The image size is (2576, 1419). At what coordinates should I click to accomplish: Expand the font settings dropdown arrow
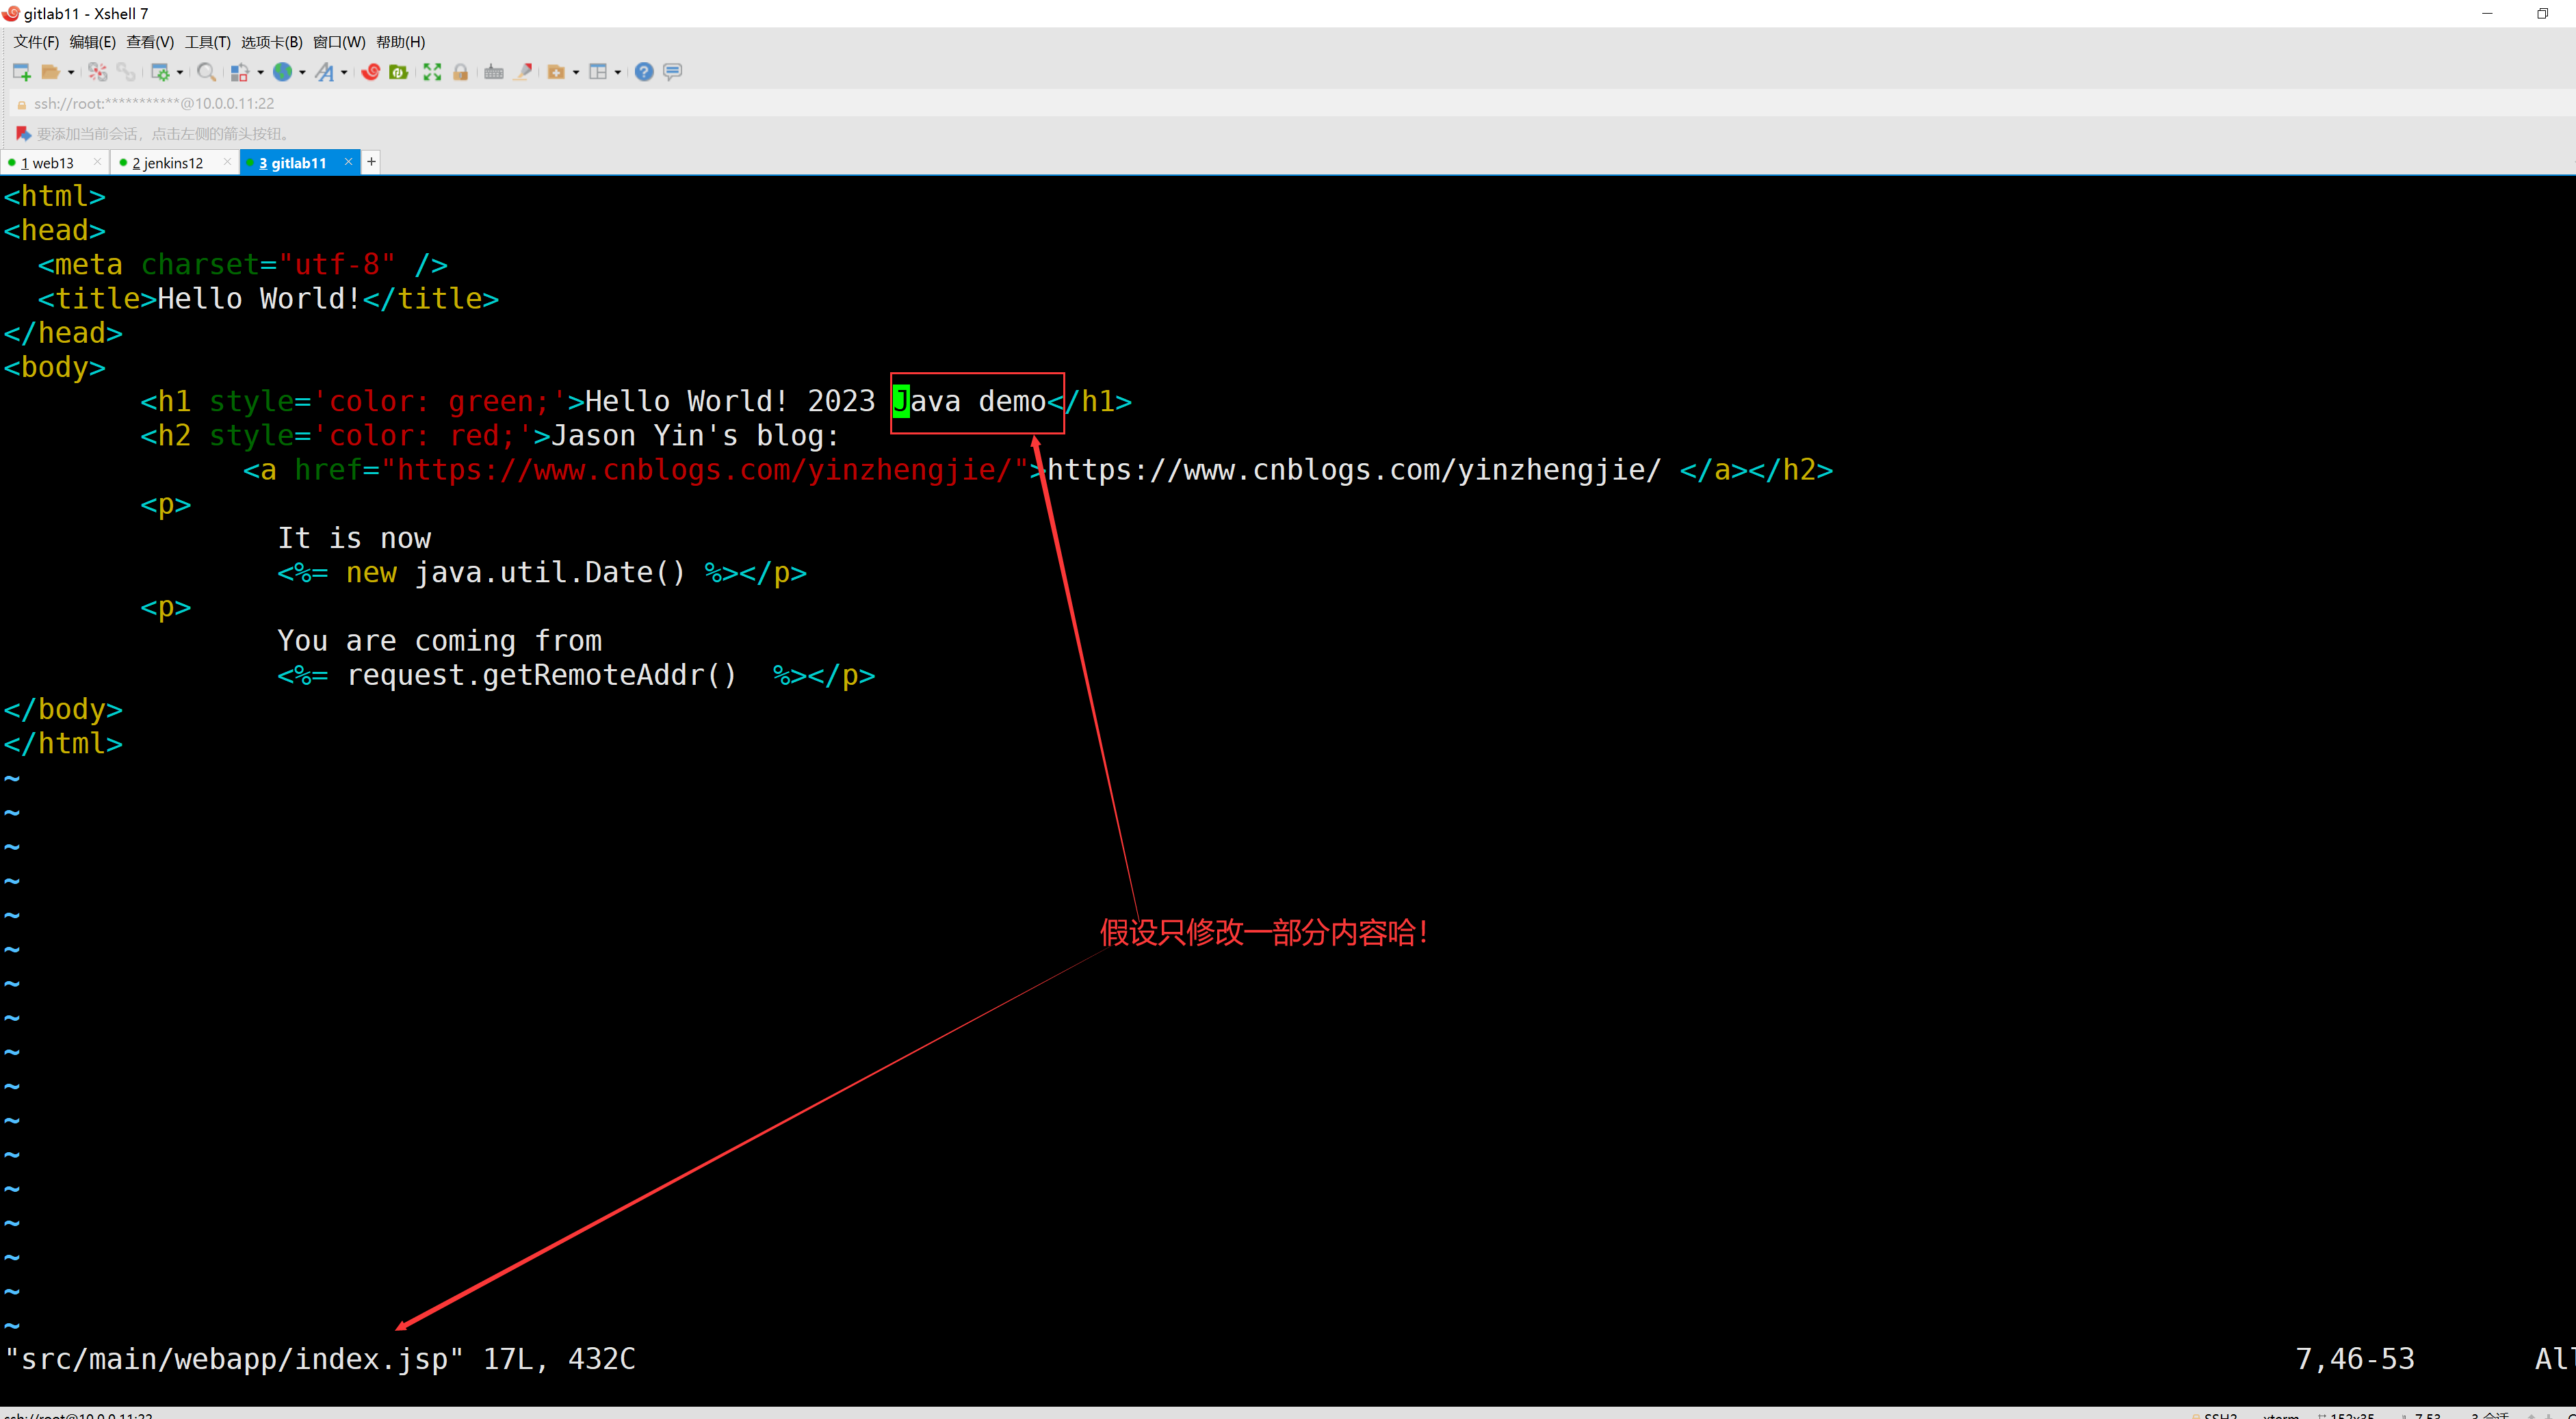pos(344,72)
